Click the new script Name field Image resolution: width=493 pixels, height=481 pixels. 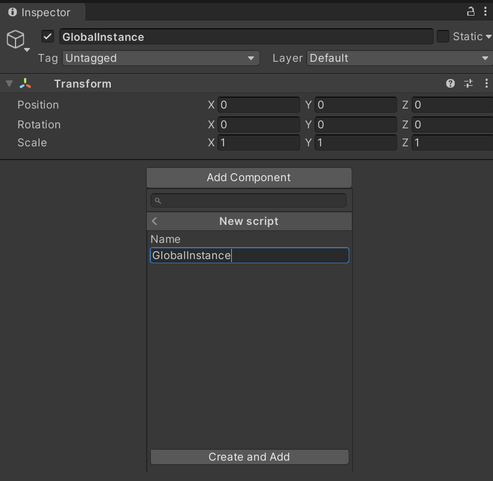[249, 255]
